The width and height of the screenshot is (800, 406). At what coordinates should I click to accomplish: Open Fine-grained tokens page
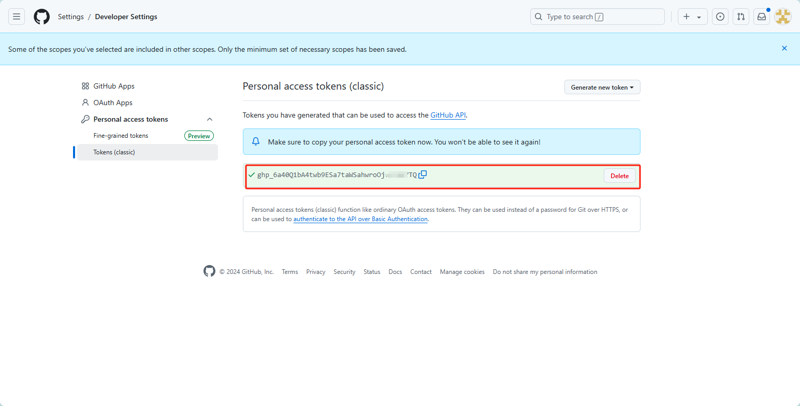[121, 136]
